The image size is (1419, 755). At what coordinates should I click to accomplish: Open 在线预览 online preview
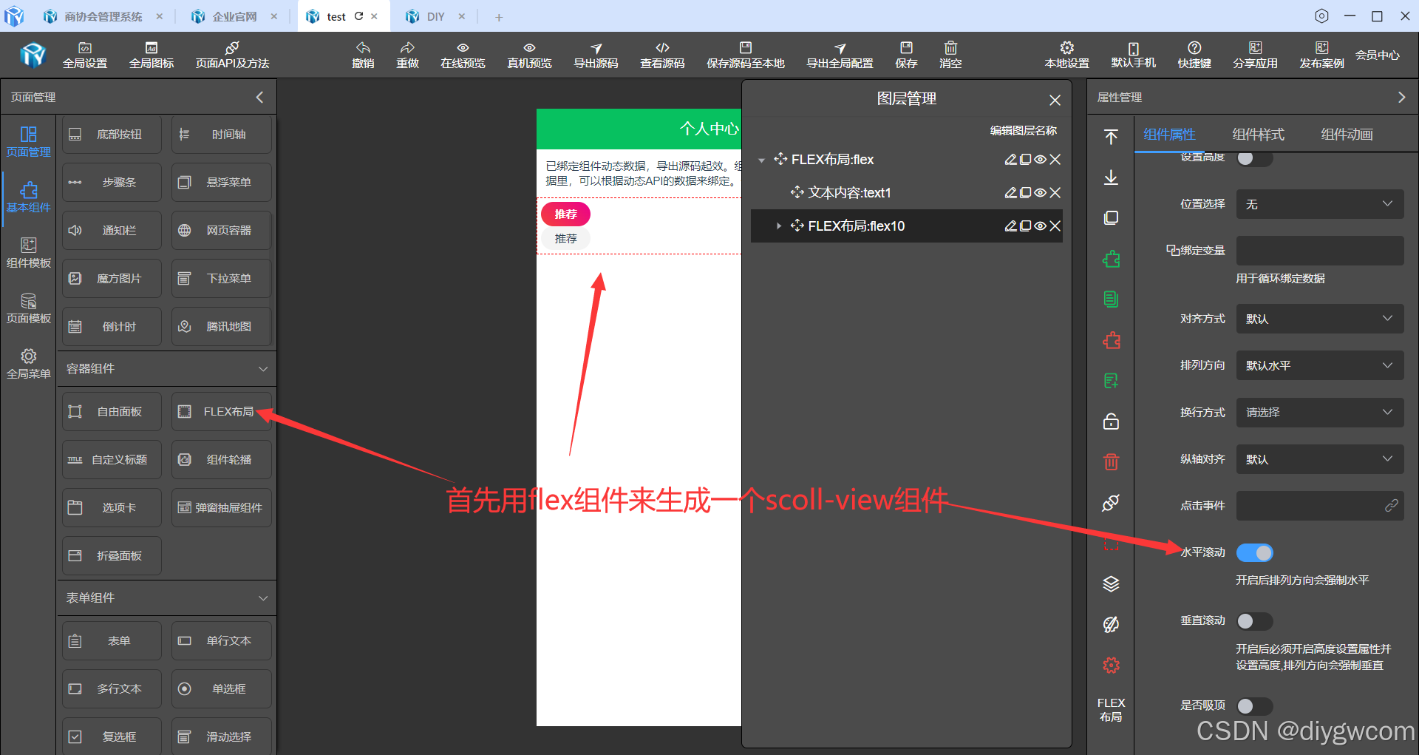[x=463, y=55]
